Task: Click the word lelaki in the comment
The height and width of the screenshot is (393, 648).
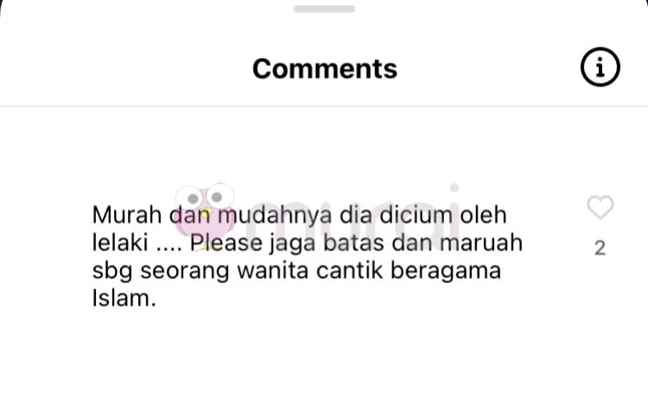Action: click(120, 243)
